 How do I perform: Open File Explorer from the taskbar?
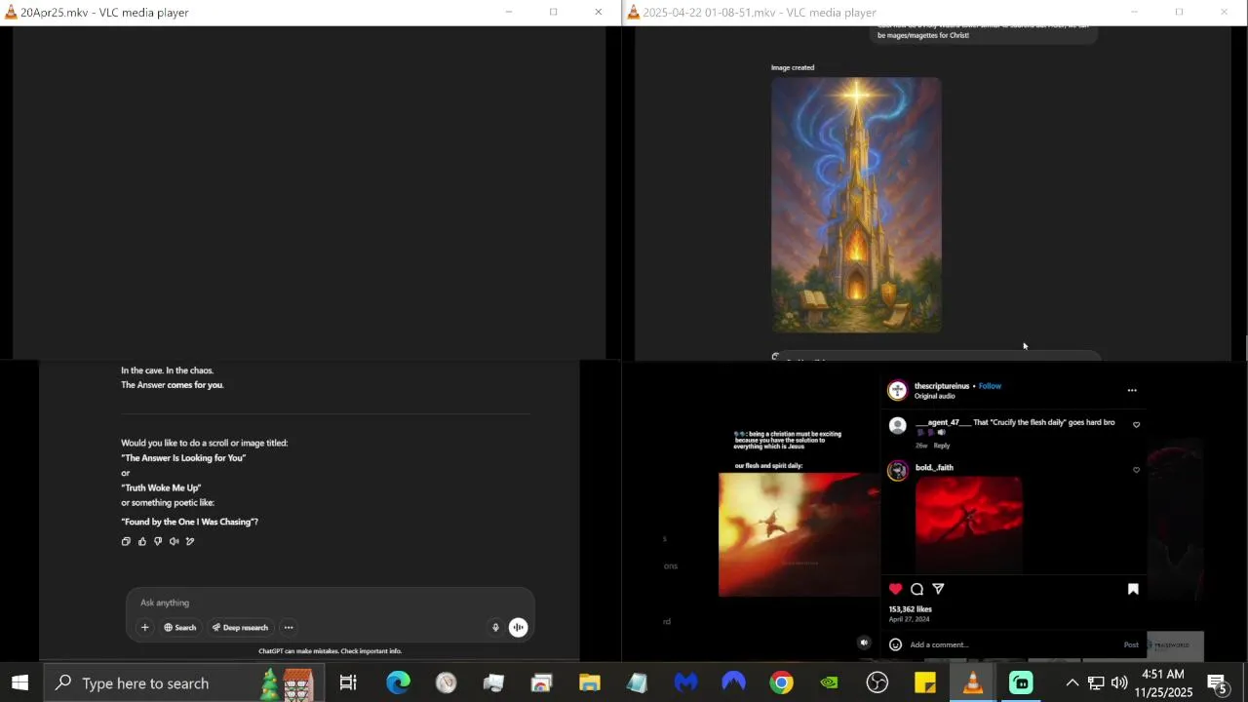(589, 682)
